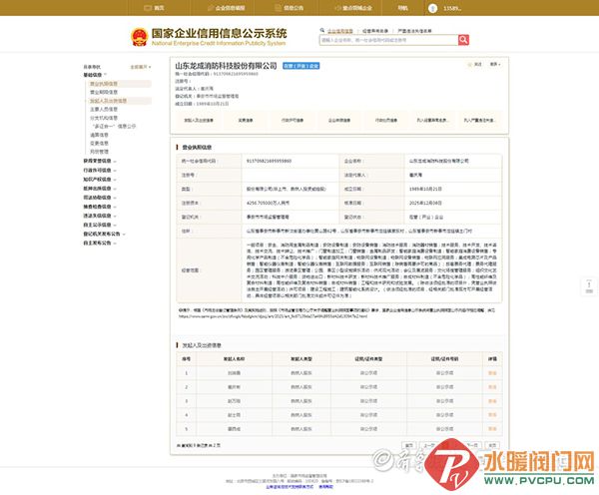Image resolution: width=599 pixels, height=495 pixels.
Task: Select 主要人员信息 in the sidebar
Action: (104, 109)
